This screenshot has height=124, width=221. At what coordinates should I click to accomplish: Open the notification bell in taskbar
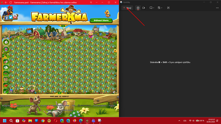[217, 121]
